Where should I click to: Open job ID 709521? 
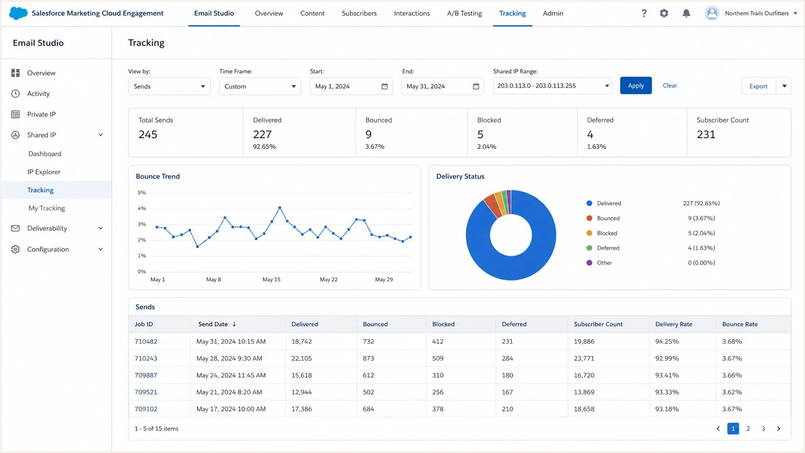[x=146, y=392]
